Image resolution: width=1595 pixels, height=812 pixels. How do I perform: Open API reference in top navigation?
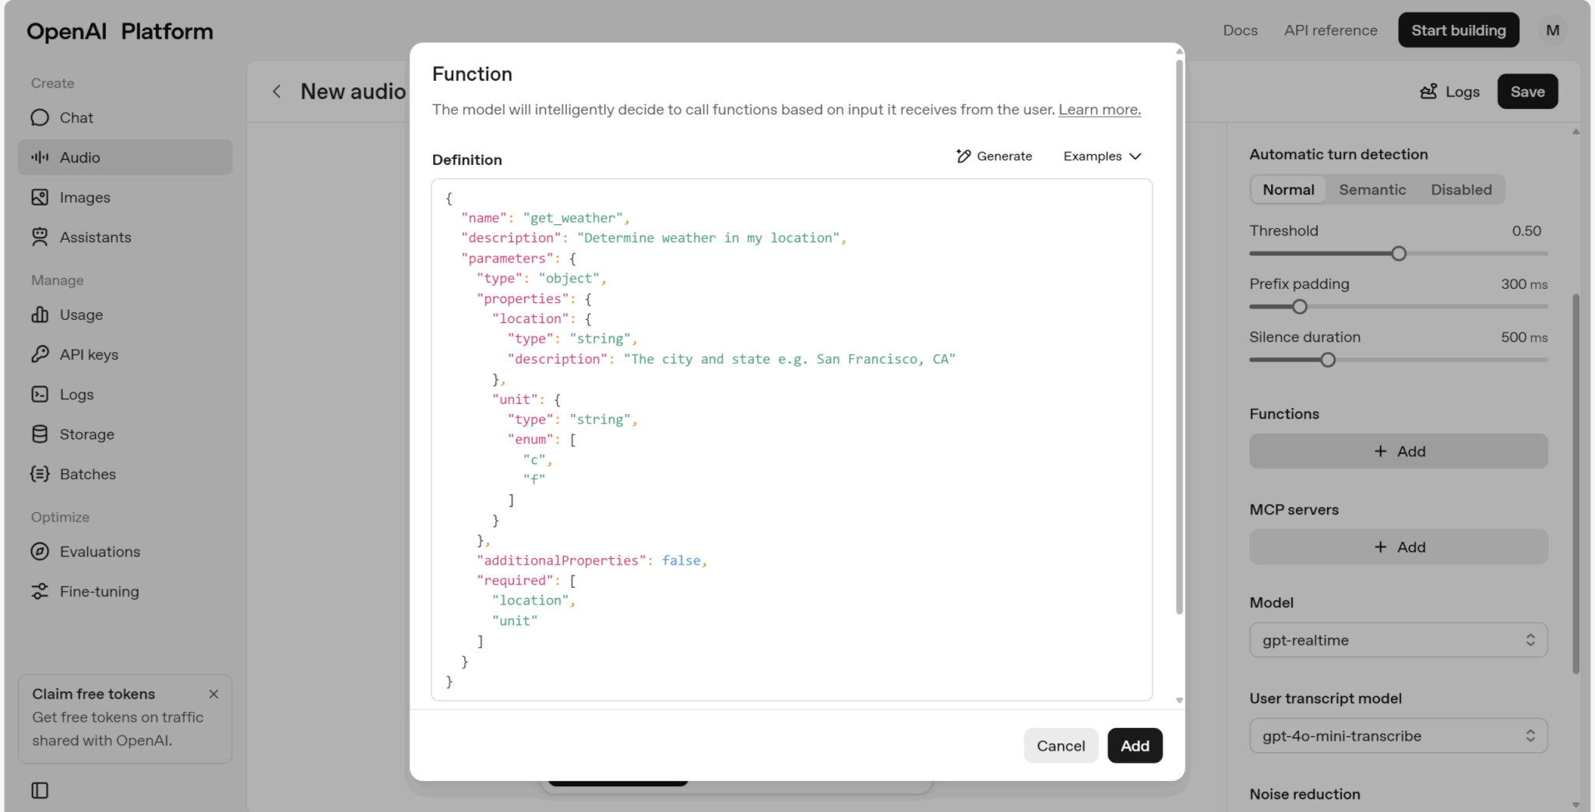[1330, 30]
